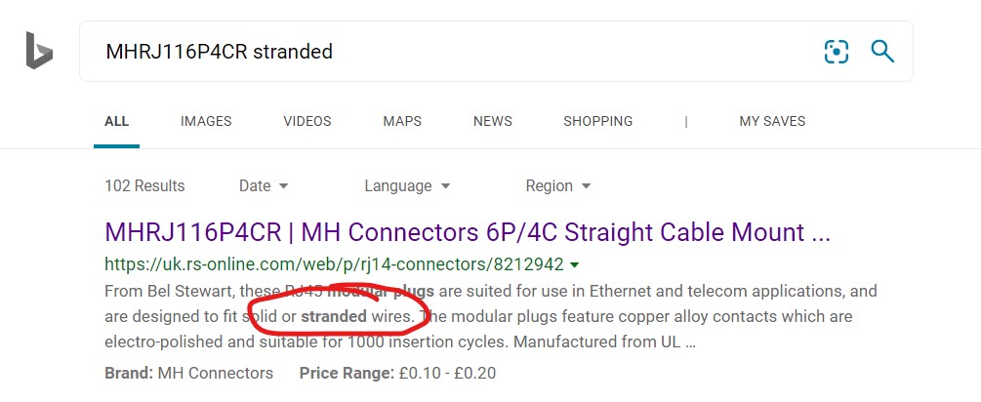Expand the Region filter dropdown
981x402 pixels.
coord(558,185)
